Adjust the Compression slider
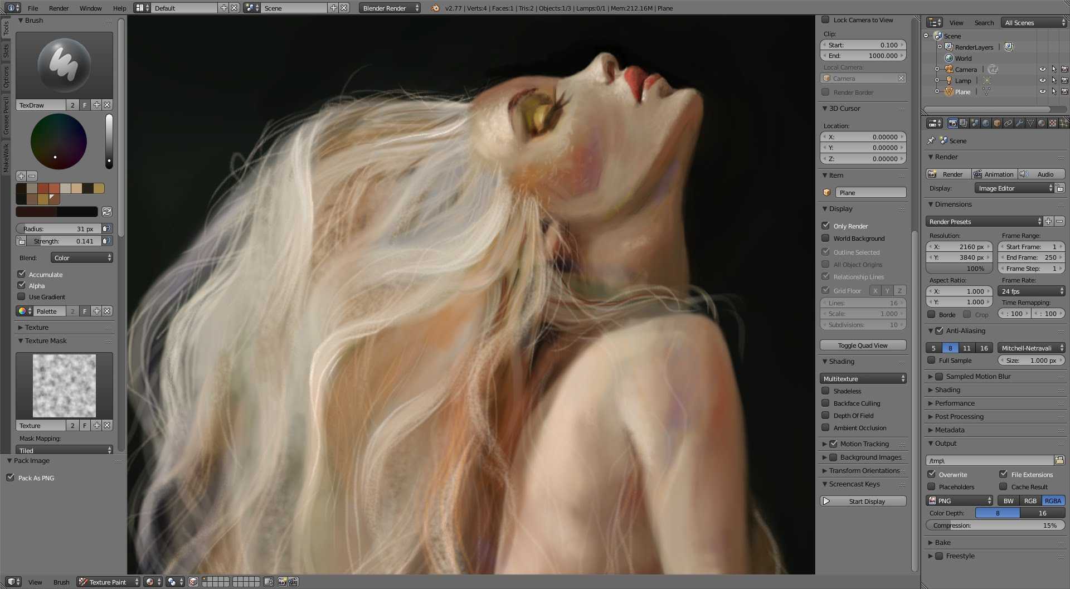This screenshot has width=1070, height=589. click(995, 525)
